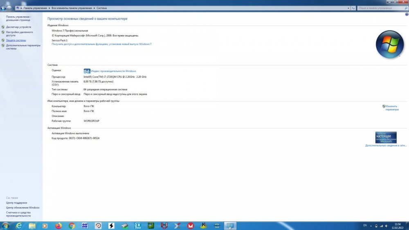409x230 pixels.
Task: Open the flat chip-shaped app icon in taskbar
Action: pos(217,226)
